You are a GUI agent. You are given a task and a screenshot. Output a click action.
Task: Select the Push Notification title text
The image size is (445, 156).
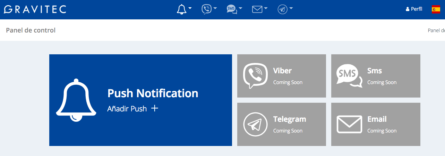pyautogui.click(x=153, y=93)
